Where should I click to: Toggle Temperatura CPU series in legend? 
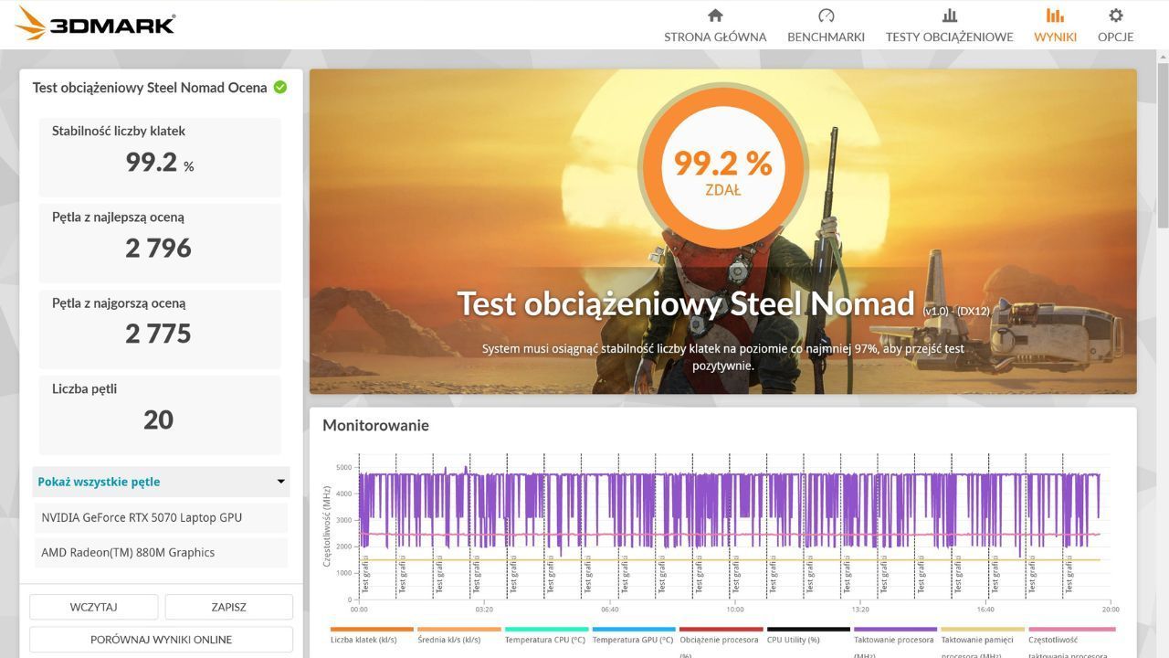coord(546,639)
